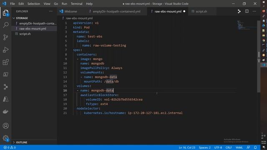Click the volumeID value vol-02b2b7bd556542cea
The image size is (267, 150).
[x=123, y=100]
